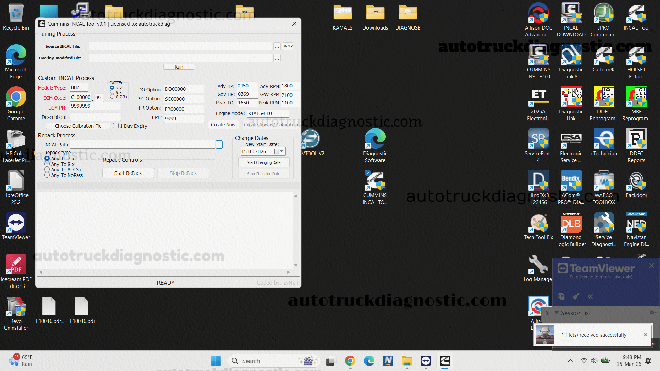Collapse the TeamViewer panel with double chevron
The width and height of the screenshot is (660, 371).
590,296
